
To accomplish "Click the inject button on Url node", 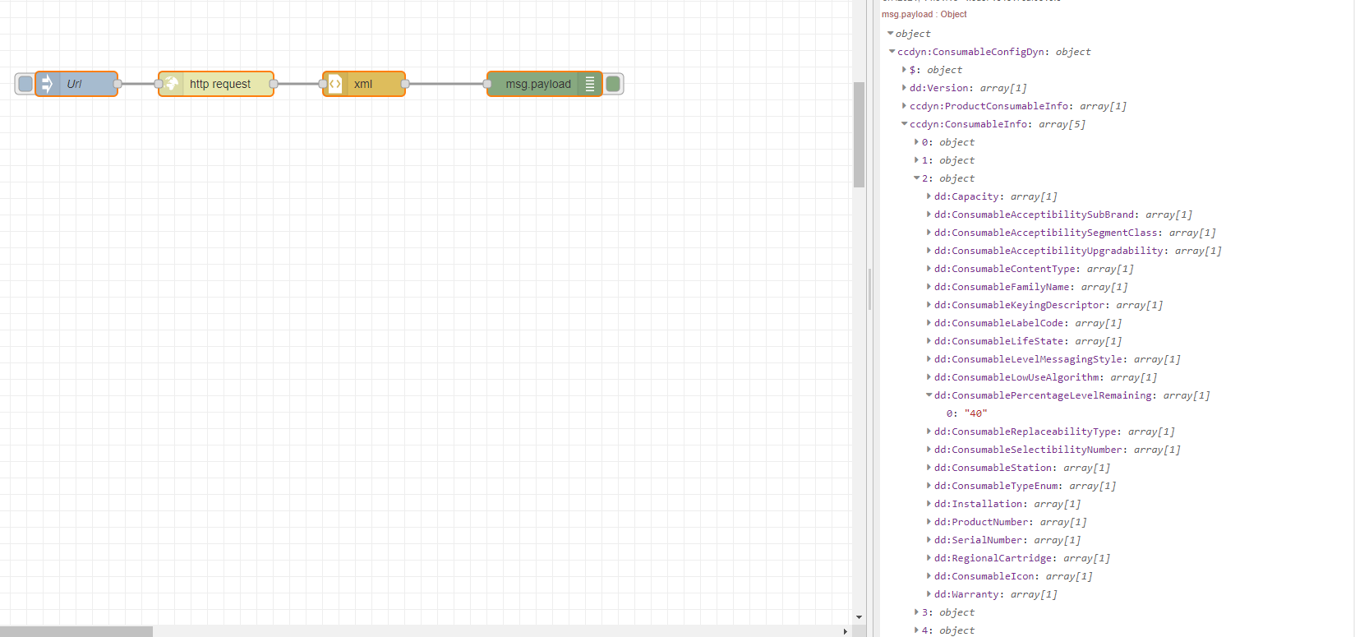I will coord(25,84).
